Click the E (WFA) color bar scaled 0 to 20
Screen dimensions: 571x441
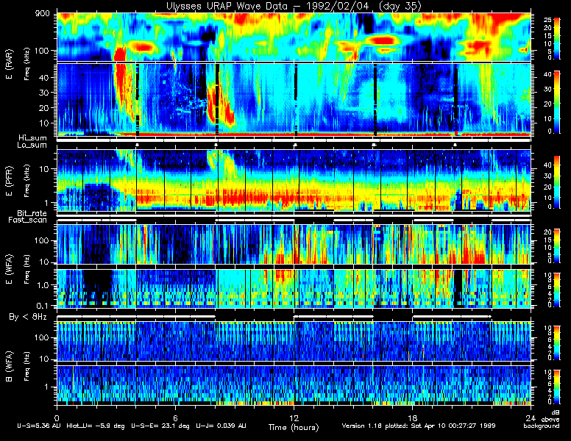(557, 246)
